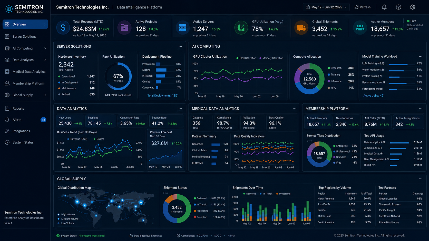Open the May 12 – Jun 12 date range dropdown
The height and width of the screenshot is (241, 429).
(x=326, y=7)
